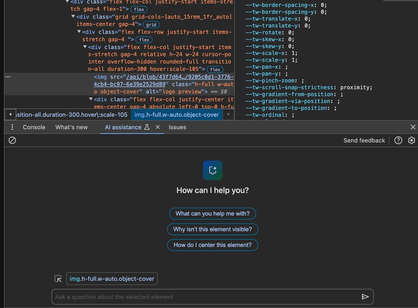Open AI assistance settings gear
Image resolution: width=418 pixels, height=308 pixels.
coord(411,140)
